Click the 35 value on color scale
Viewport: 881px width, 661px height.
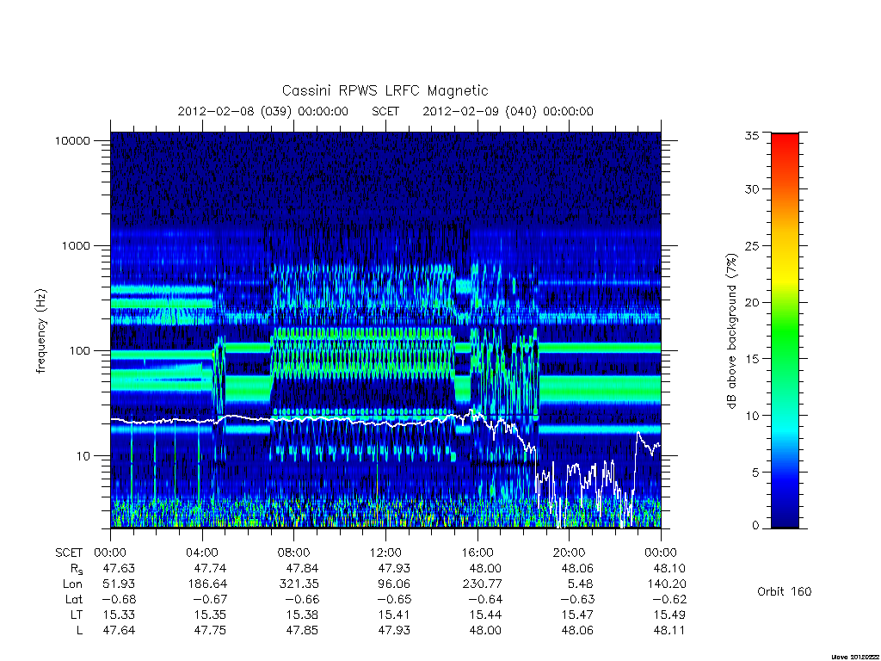tap(751, 135)
